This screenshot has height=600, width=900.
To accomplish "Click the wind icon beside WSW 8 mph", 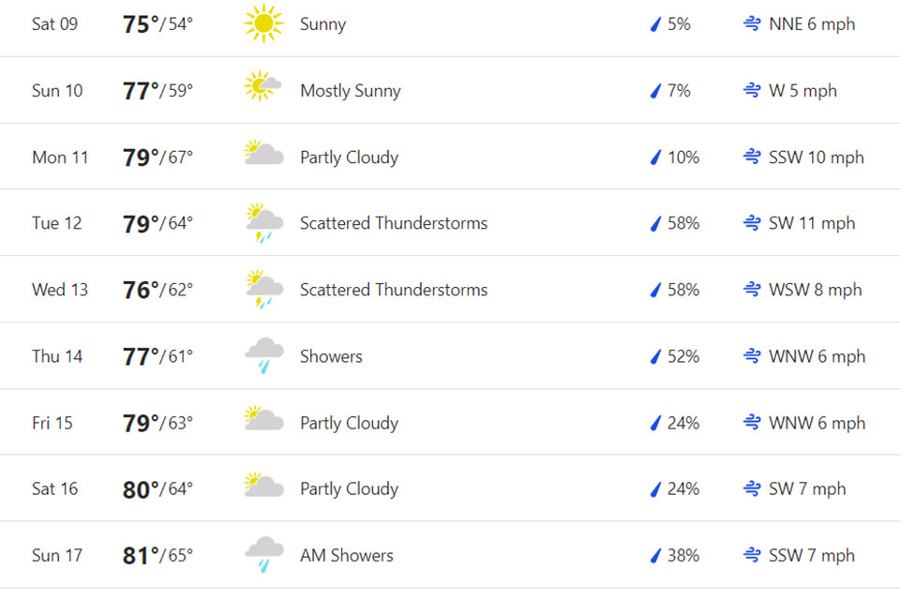I will (751, 290).
